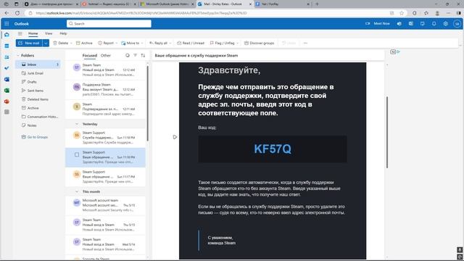Open Outlook settings gear icon
The width and height of the screenshot is (464, 261).
(x=445, y=24)
